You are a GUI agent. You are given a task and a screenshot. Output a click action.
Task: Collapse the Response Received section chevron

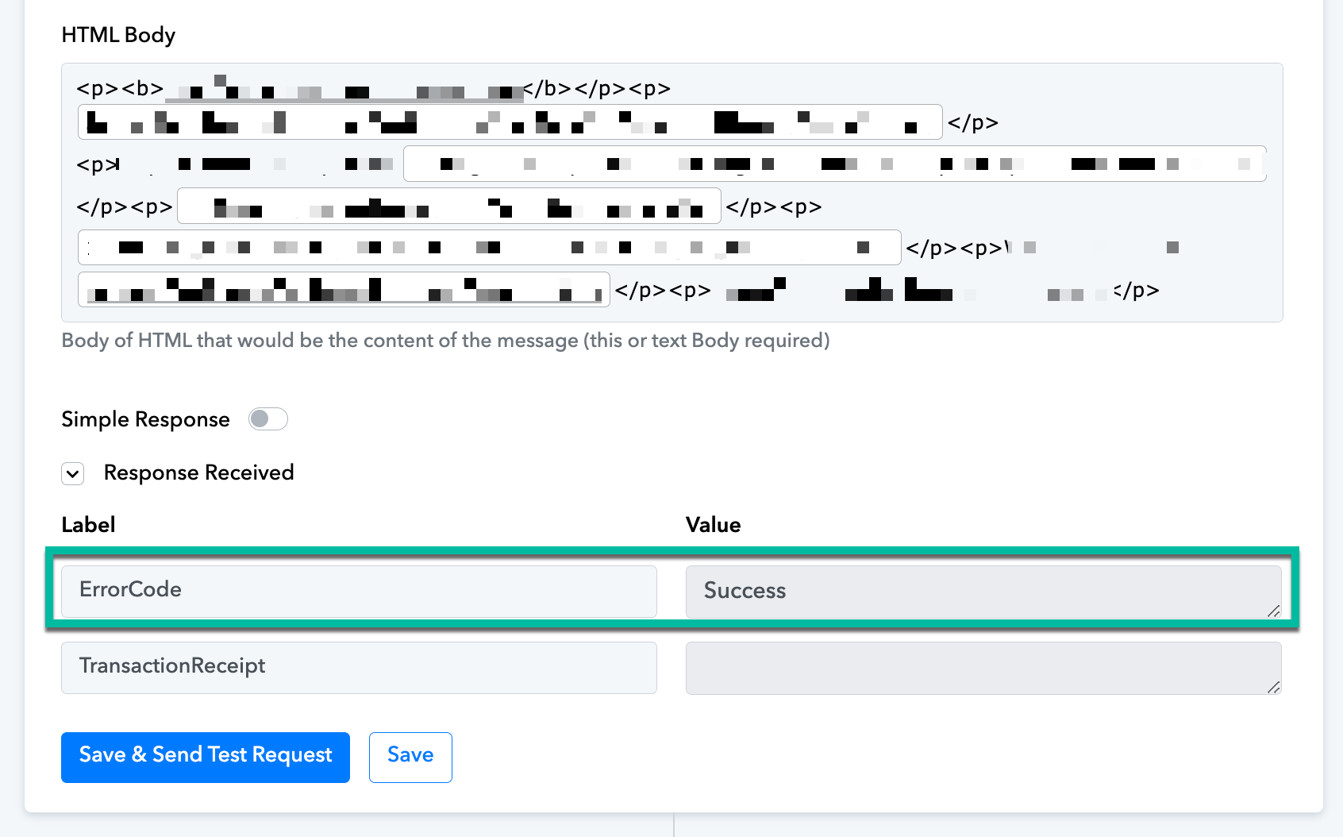(x=73, y=474)
